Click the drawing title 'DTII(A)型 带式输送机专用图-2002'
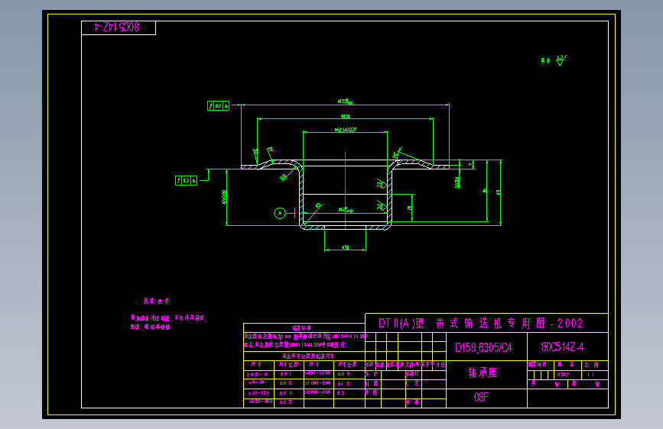 click(x=480, y=324)
